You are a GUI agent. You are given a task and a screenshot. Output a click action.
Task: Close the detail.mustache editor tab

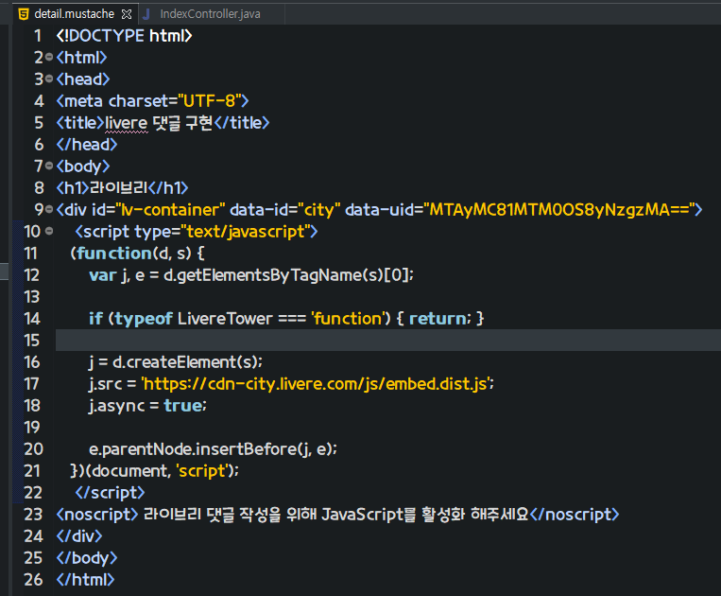pos(127,15)
